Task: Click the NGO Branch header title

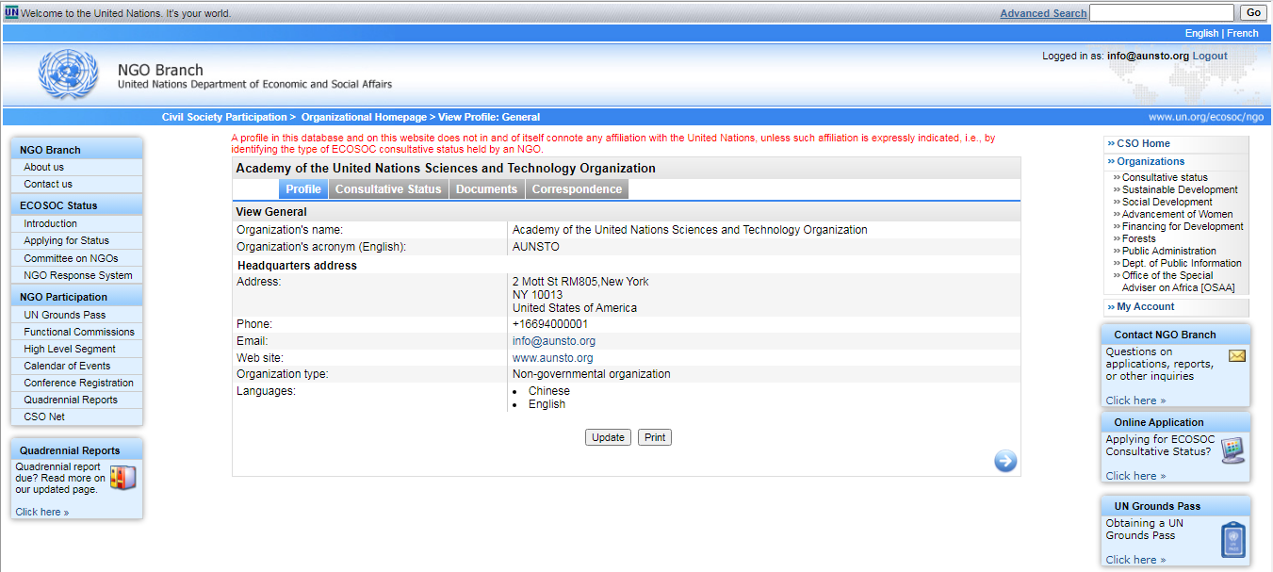Action: (160, 70)
